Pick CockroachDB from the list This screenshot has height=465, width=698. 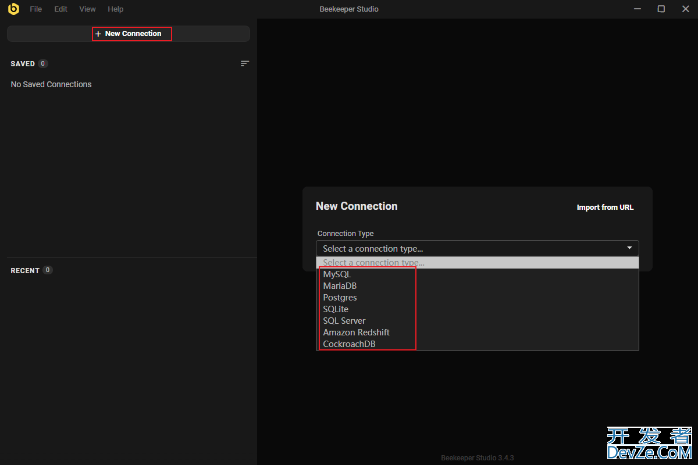(x=478, y=344)
